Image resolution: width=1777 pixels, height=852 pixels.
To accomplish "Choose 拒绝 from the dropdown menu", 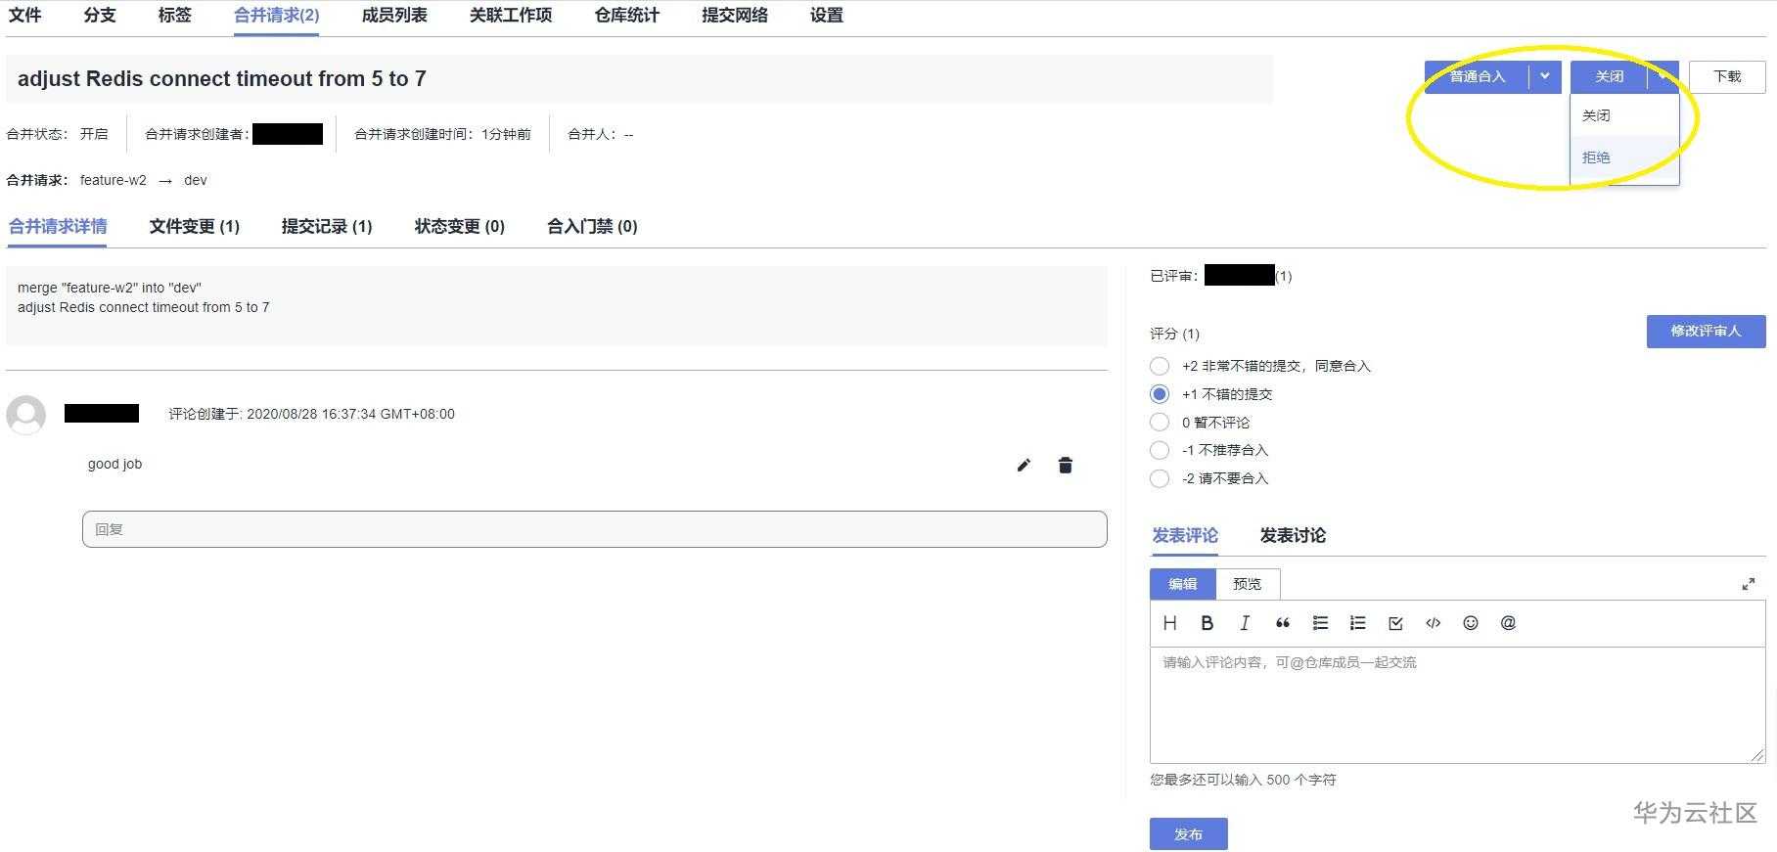I will coord(1624,157).
